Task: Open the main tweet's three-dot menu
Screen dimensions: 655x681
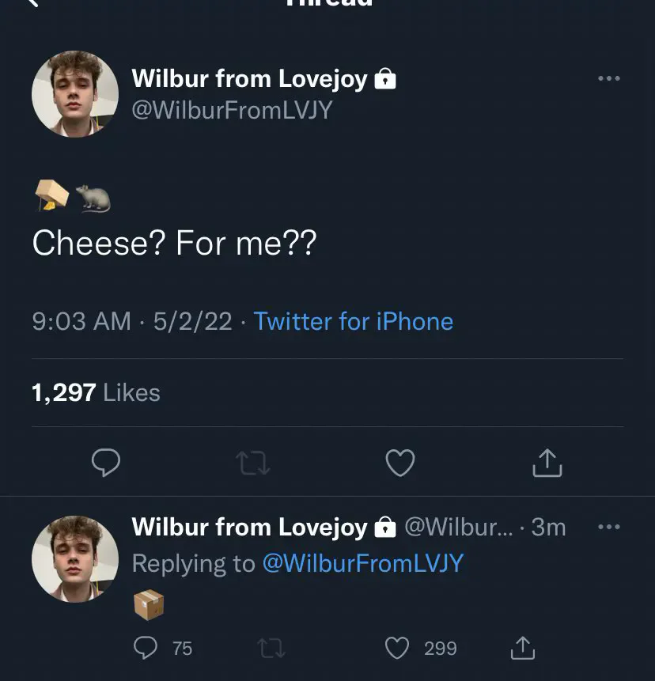Action: (x=608, y=78)
